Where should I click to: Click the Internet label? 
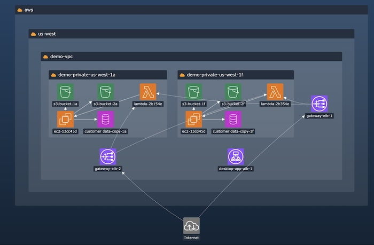point(191,238)
